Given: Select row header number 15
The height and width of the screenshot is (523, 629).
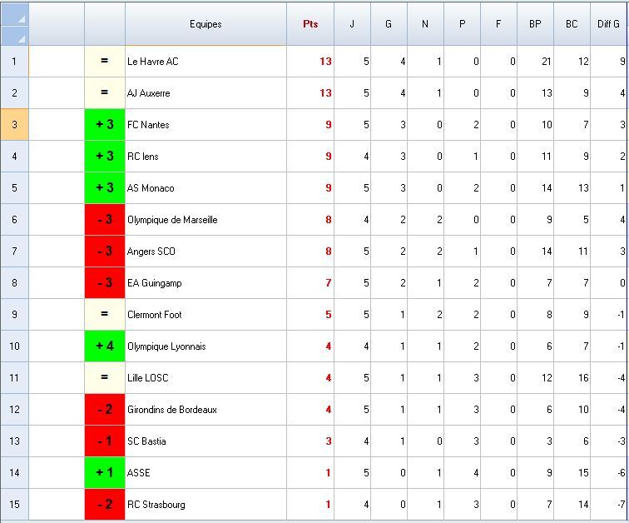Looking at the screenshot, I should (14, 504).
